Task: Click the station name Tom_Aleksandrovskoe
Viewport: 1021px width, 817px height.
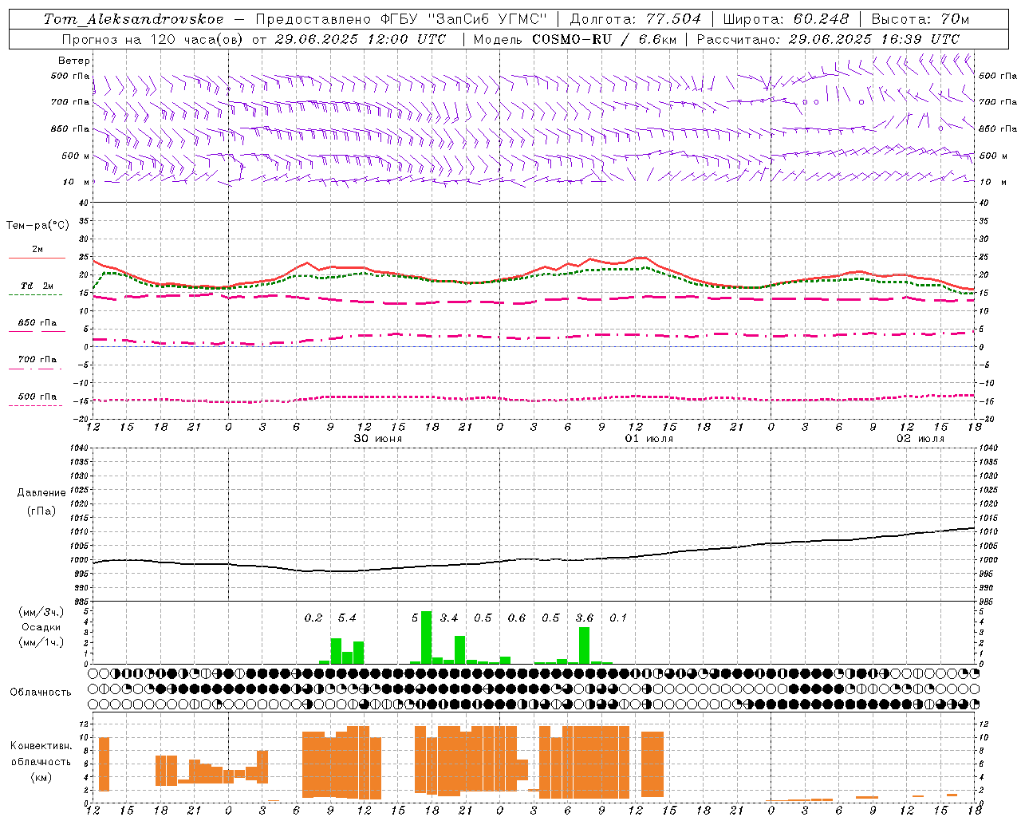Action: coord(134,19)
